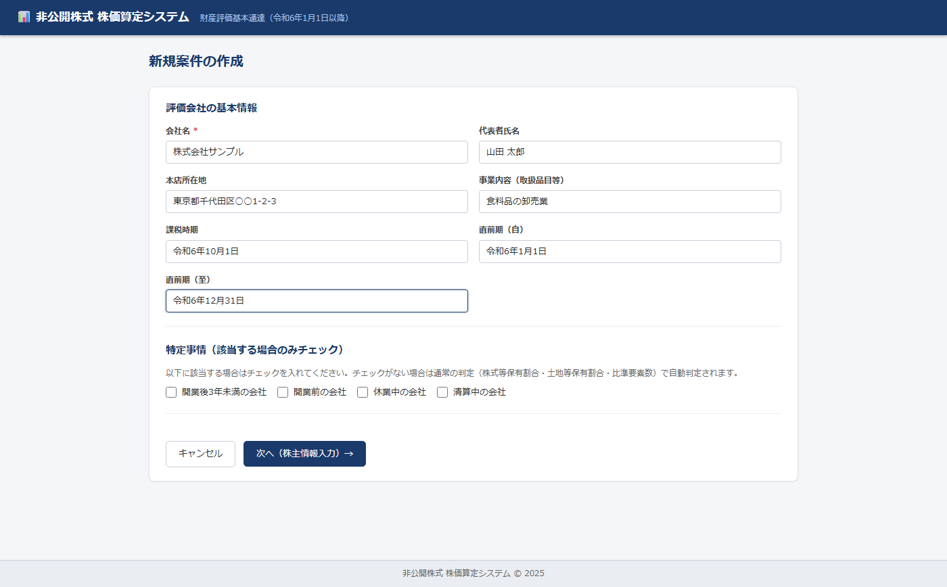Check the 開業後3年未満の会社 checkbox
Viewport: 947px width, 587px height.
click(171, 392)
